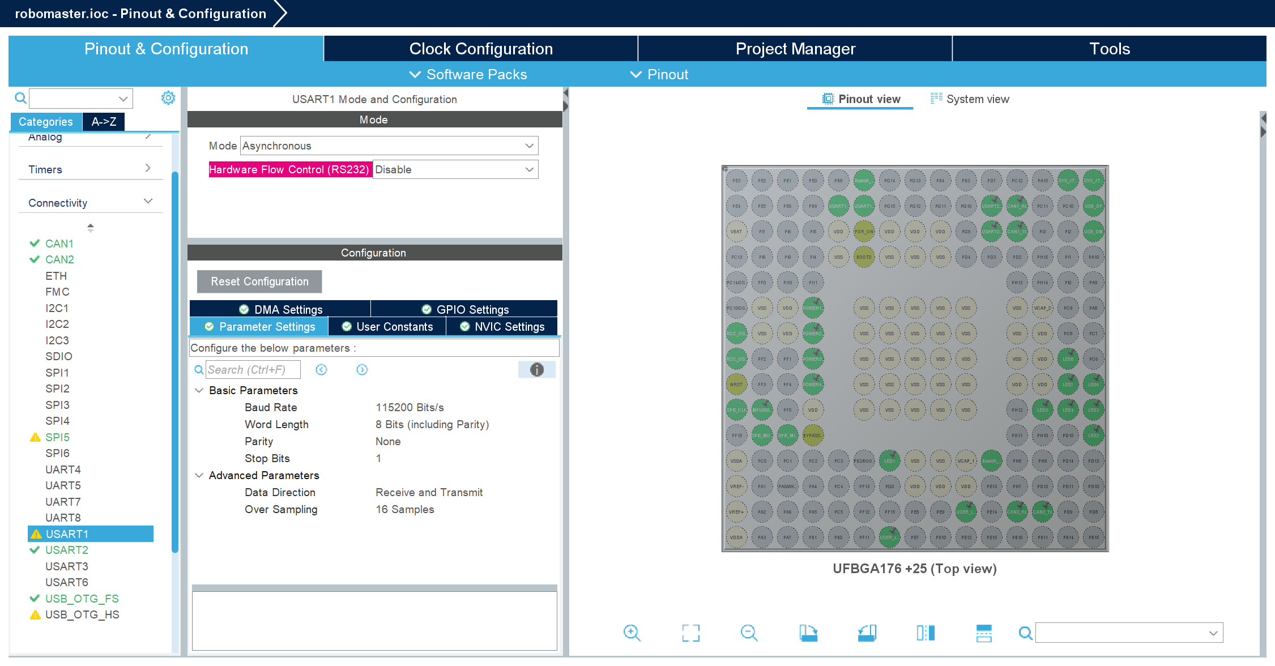Flip the chip vertically
The width and height of the screenshot is (1275, 666).
(984, 633)
